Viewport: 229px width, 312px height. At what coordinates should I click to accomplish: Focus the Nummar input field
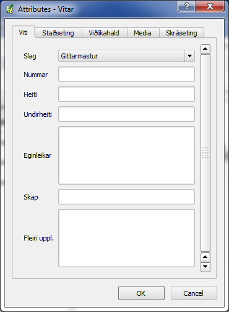tap(126, 75)
